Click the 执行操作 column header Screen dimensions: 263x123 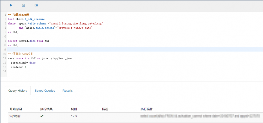point(146,109)
